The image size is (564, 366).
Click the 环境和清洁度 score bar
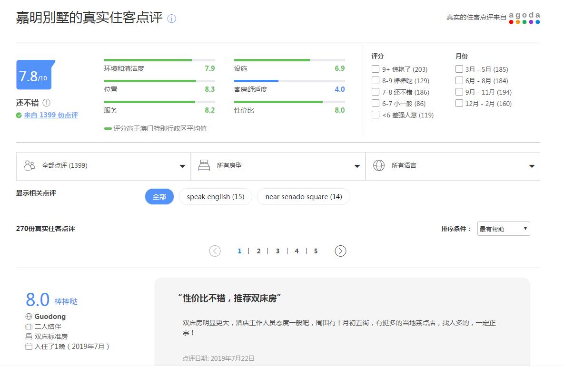[x=159, y=60]
